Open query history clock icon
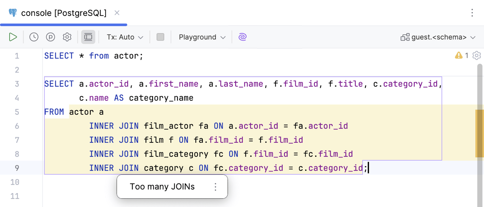The height and width of the screenshot is (207, 484). click(x=34, y=37)
